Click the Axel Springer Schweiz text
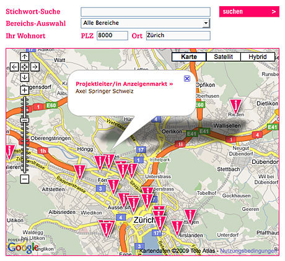285x261 pixels. [x=104, y=91]
